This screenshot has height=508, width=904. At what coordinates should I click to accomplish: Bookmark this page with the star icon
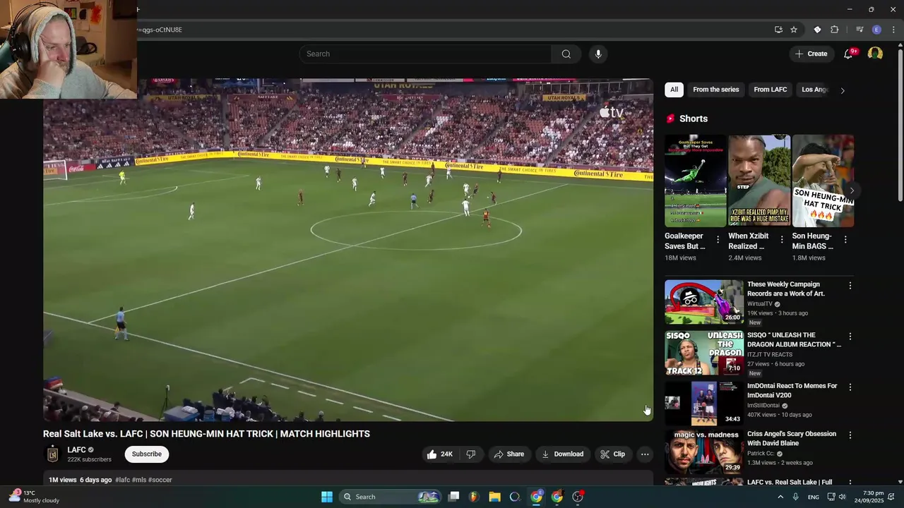[x=794, y=30]
